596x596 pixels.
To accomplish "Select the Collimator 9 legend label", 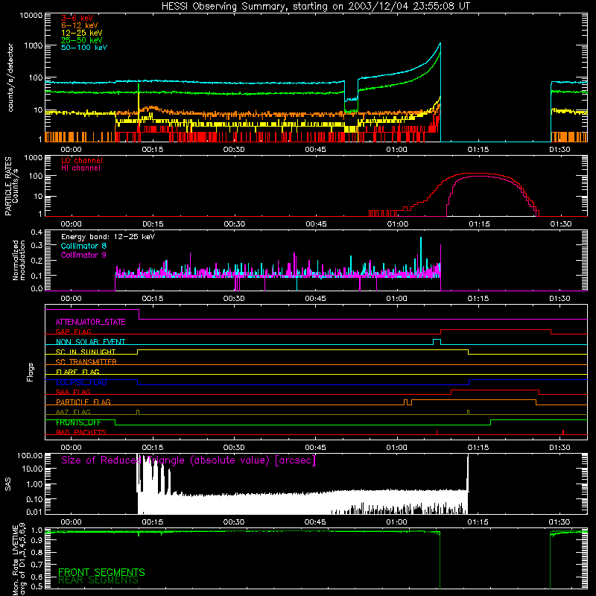I will coord(83,255).
